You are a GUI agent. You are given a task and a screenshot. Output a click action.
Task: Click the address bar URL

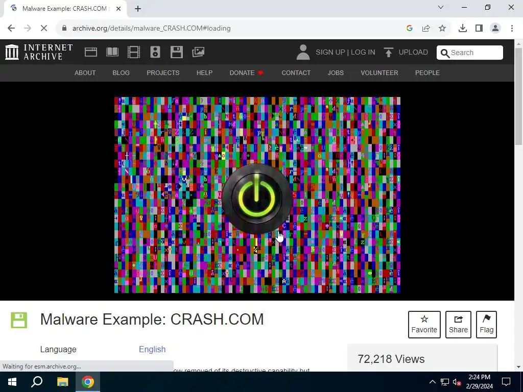(x=151, y=29)
